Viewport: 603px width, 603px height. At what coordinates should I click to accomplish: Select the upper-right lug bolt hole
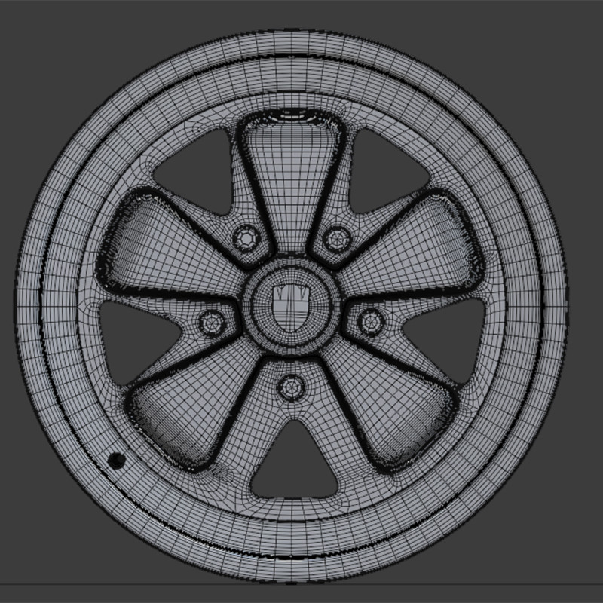(x=335, y=240)
